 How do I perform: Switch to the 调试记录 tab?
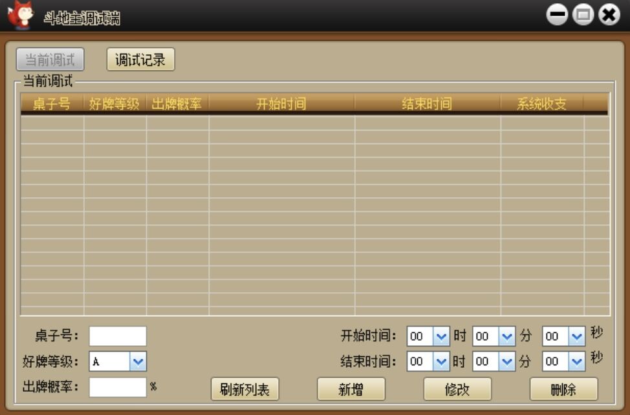coord(140,60)
